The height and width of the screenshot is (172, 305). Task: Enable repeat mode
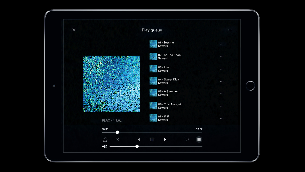186,139
